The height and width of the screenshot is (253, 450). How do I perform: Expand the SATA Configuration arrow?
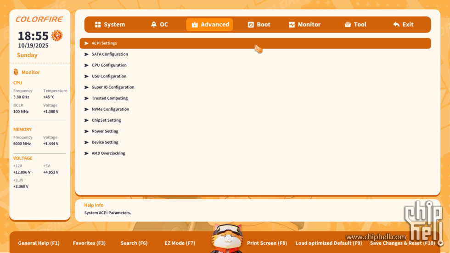pos(86,54)
